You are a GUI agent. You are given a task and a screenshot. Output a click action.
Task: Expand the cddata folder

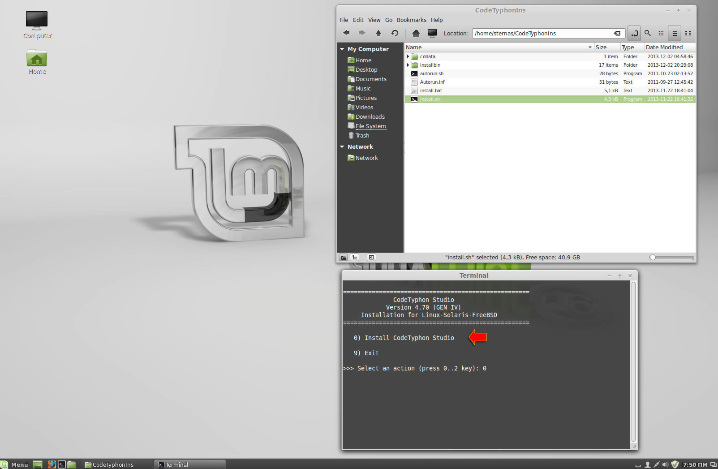click(x=408, y=56)
